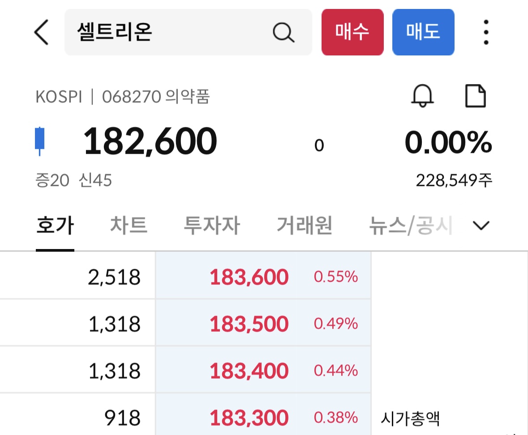The width and height of the screenshot is (528, 435).
Task: Select ask price 183,600
Action: click(x=249, y=277)
